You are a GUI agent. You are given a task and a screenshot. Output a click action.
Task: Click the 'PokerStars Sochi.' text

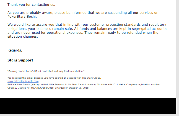[22, 16]
